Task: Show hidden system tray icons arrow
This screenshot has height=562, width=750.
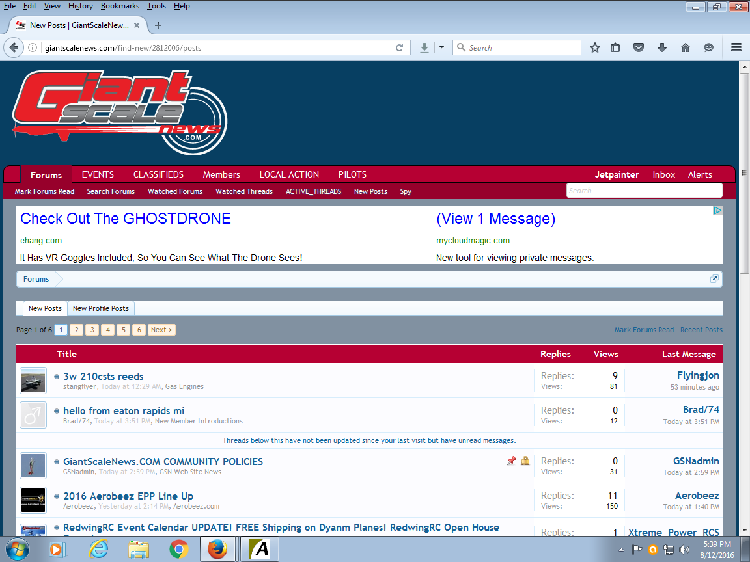Action: point(621,550)
